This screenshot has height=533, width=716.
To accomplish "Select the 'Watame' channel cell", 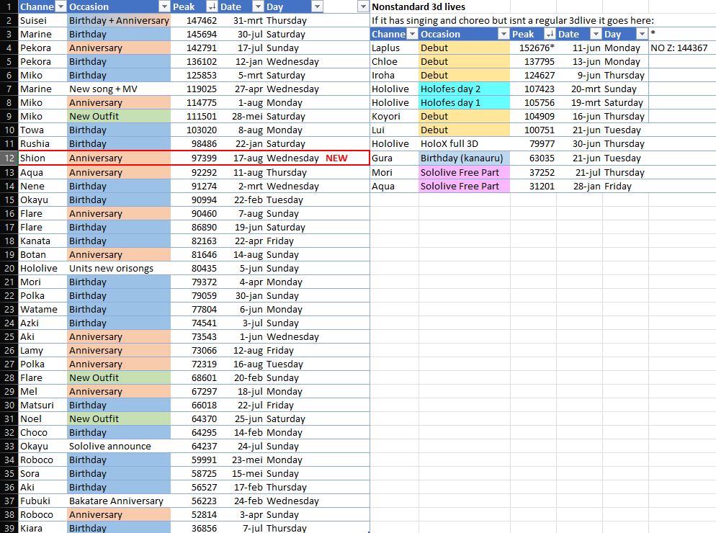I will (42, 309).
